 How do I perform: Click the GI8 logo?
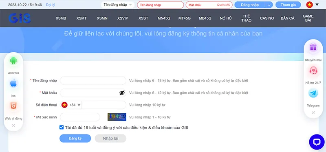click(x=20, y=18)
